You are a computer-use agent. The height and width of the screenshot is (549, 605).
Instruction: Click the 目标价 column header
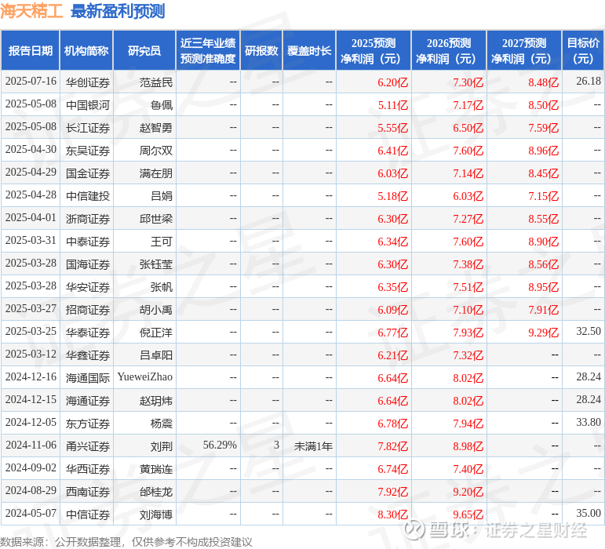click(583, 50)
